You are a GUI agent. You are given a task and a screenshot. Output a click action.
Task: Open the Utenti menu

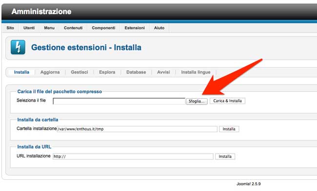(x=29, y=28)
